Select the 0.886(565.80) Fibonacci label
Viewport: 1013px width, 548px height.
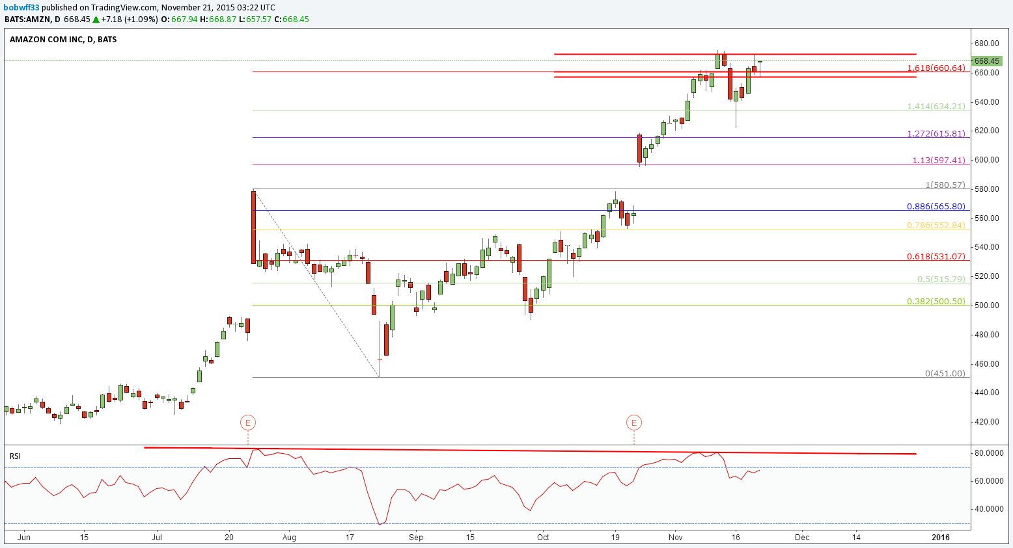[936, 206]
